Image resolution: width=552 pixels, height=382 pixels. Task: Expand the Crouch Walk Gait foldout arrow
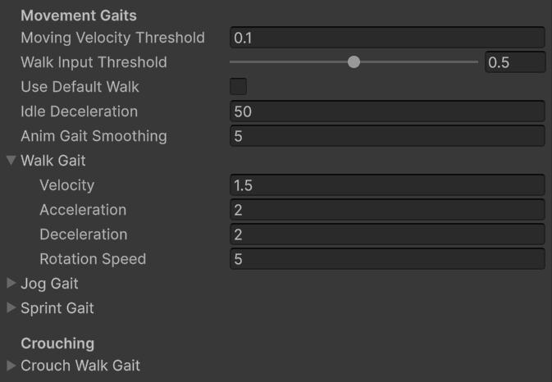pyautogui.click(x=11, y=366)
